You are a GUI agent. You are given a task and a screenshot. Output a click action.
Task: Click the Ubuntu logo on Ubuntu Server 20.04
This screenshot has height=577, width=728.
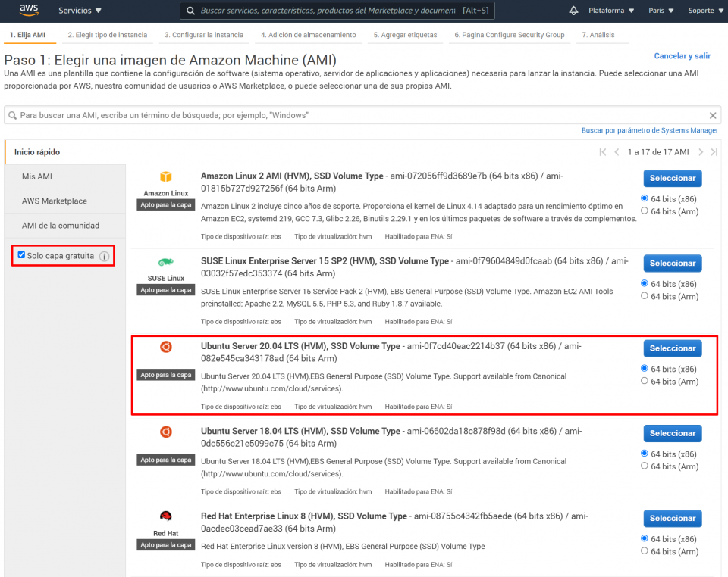coord(165,348)
